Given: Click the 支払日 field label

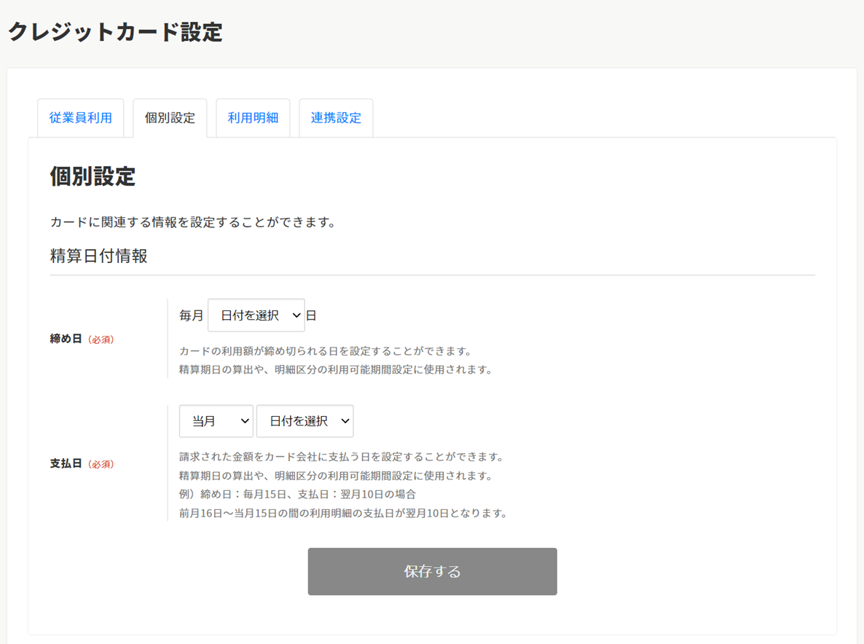Looking at the screenshot, I should pyautogui.click(x=66, y=463).
